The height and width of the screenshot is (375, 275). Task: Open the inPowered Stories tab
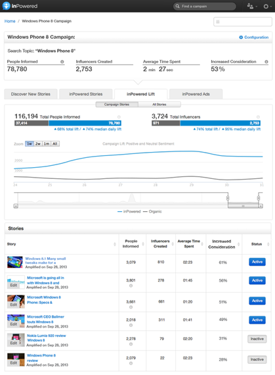(x=86, y=94)
